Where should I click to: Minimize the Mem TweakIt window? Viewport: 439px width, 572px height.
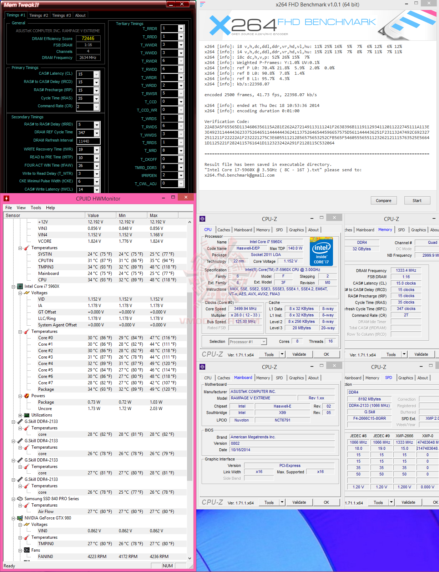tap(171, 4)
